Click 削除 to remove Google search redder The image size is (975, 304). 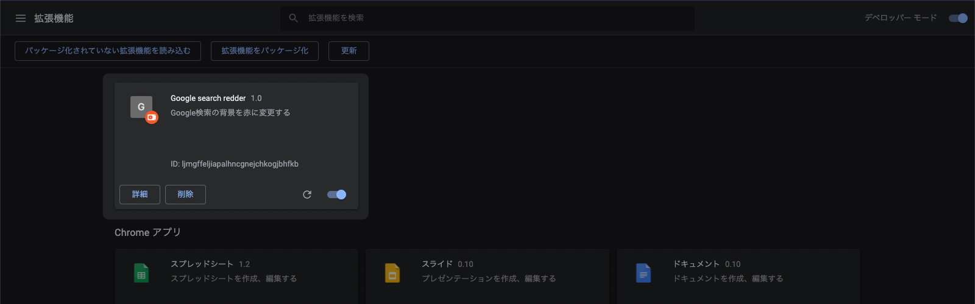click(x=185, y=195)
